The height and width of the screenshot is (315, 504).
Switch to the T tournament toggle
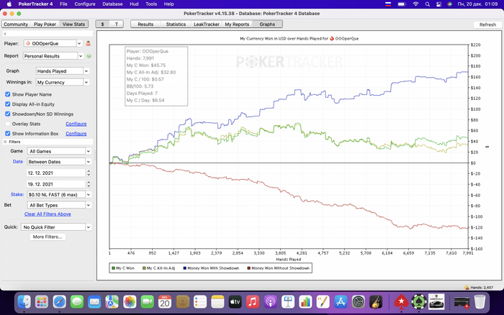pyautogui.click(x=117, y=24)
